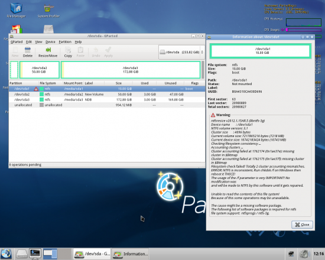Open the Partition menu

click(x=65, y=42)
